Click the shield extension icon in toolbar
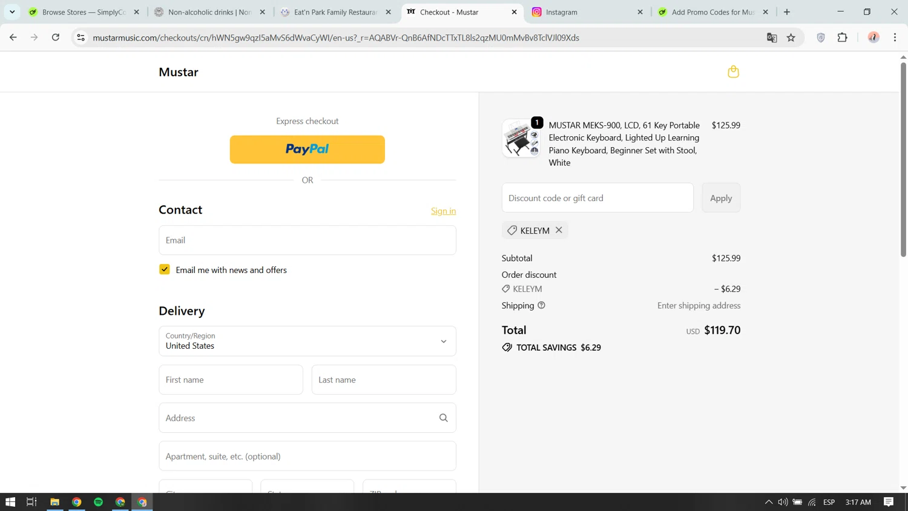908x511 pixels. [821, 38]
